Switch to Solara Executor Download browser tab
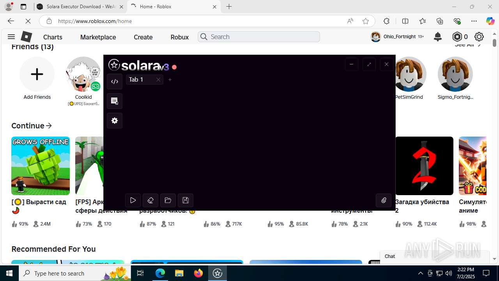Viewport: 499px width, 281px height. click(80, 7)
